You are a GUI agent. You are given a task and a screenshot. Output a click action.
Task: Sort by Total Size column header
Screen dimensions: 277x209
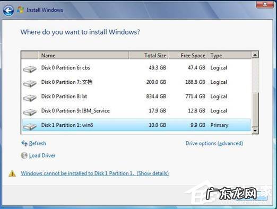pyautogui.click(x=149, y=56)
